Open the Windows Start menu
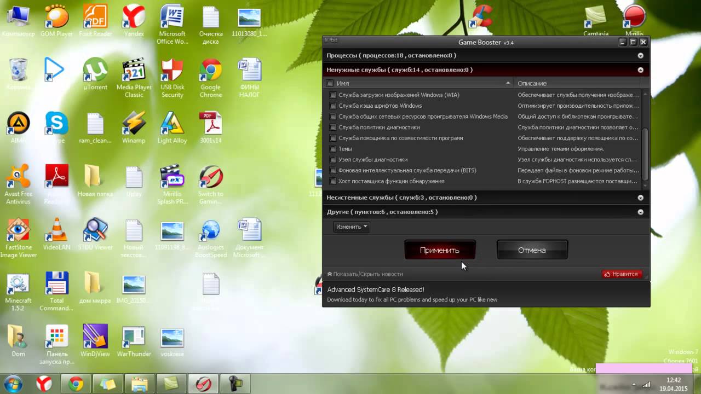701x394 pixels. (x=12, y=384)
